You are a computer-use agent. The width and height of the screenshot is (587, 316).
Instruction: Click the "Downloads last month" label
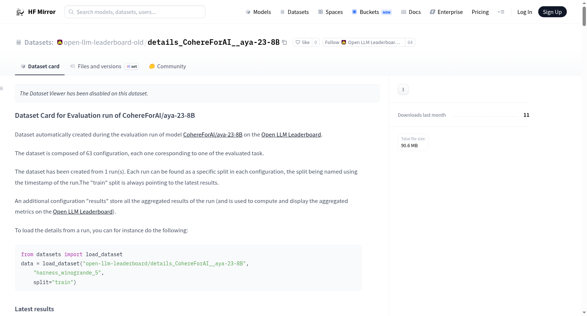tap(422, 115)
